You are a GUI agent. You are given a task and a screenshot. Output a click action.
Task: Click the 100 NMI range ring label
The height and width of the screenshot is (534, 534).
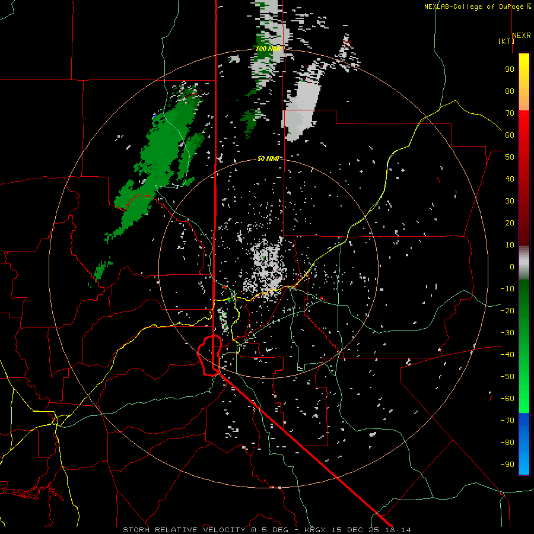coord(268,49)
